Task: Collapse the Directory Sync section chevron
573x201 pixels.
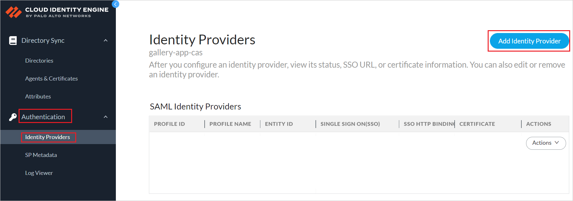Action: [106, 41]
